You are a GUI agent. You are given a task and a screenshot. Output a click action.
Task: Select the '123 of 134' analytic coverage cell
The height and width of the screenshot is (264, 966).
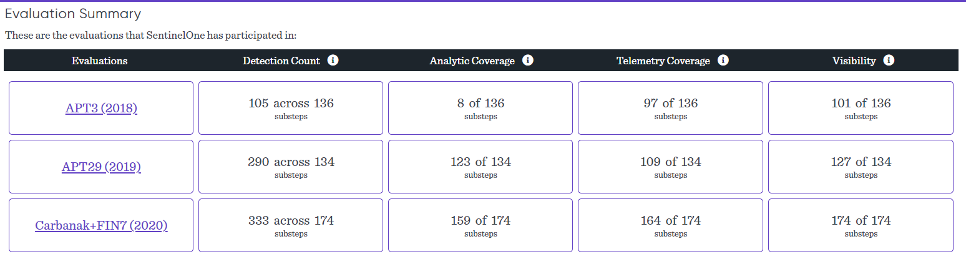(x=481, y=167)
